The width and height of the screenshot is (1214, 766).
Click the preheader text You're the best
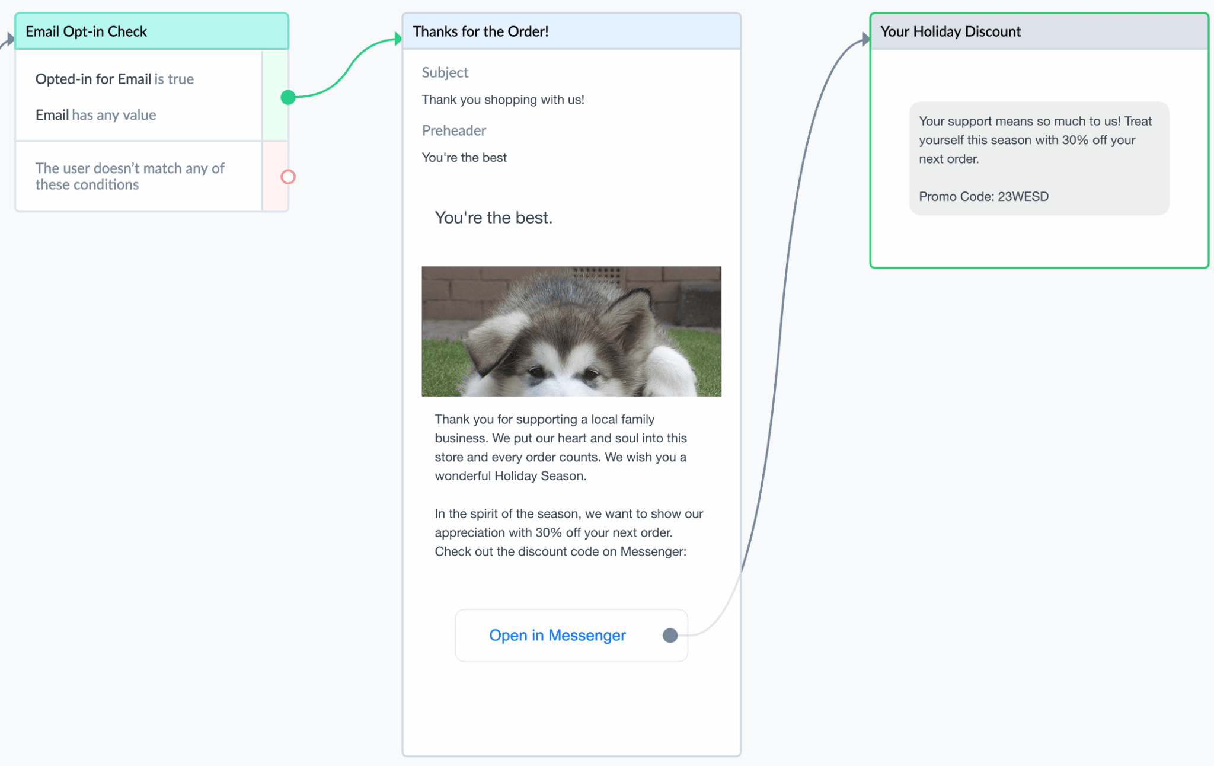click(x=464, y=158)
